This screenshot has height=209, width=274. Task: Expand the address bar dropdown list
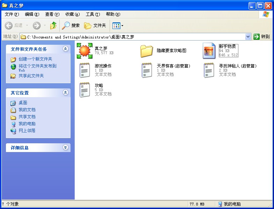pos(248,37)
